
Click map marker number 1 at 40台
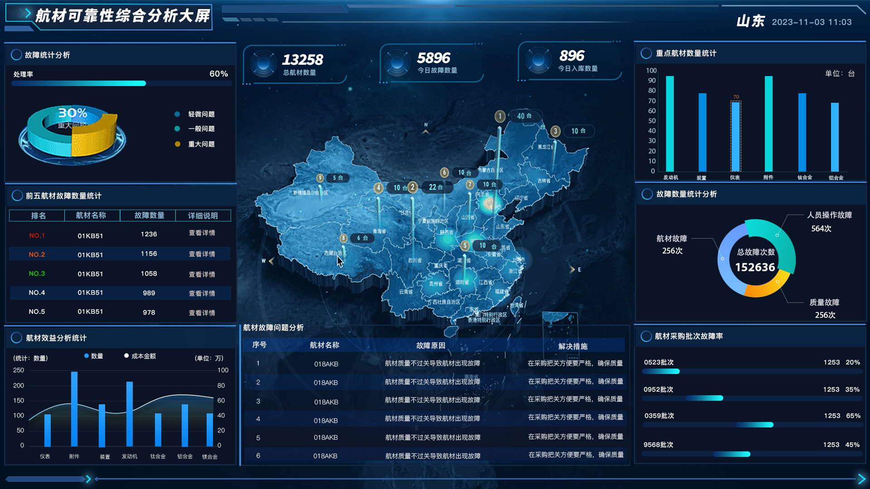point(500,116)
